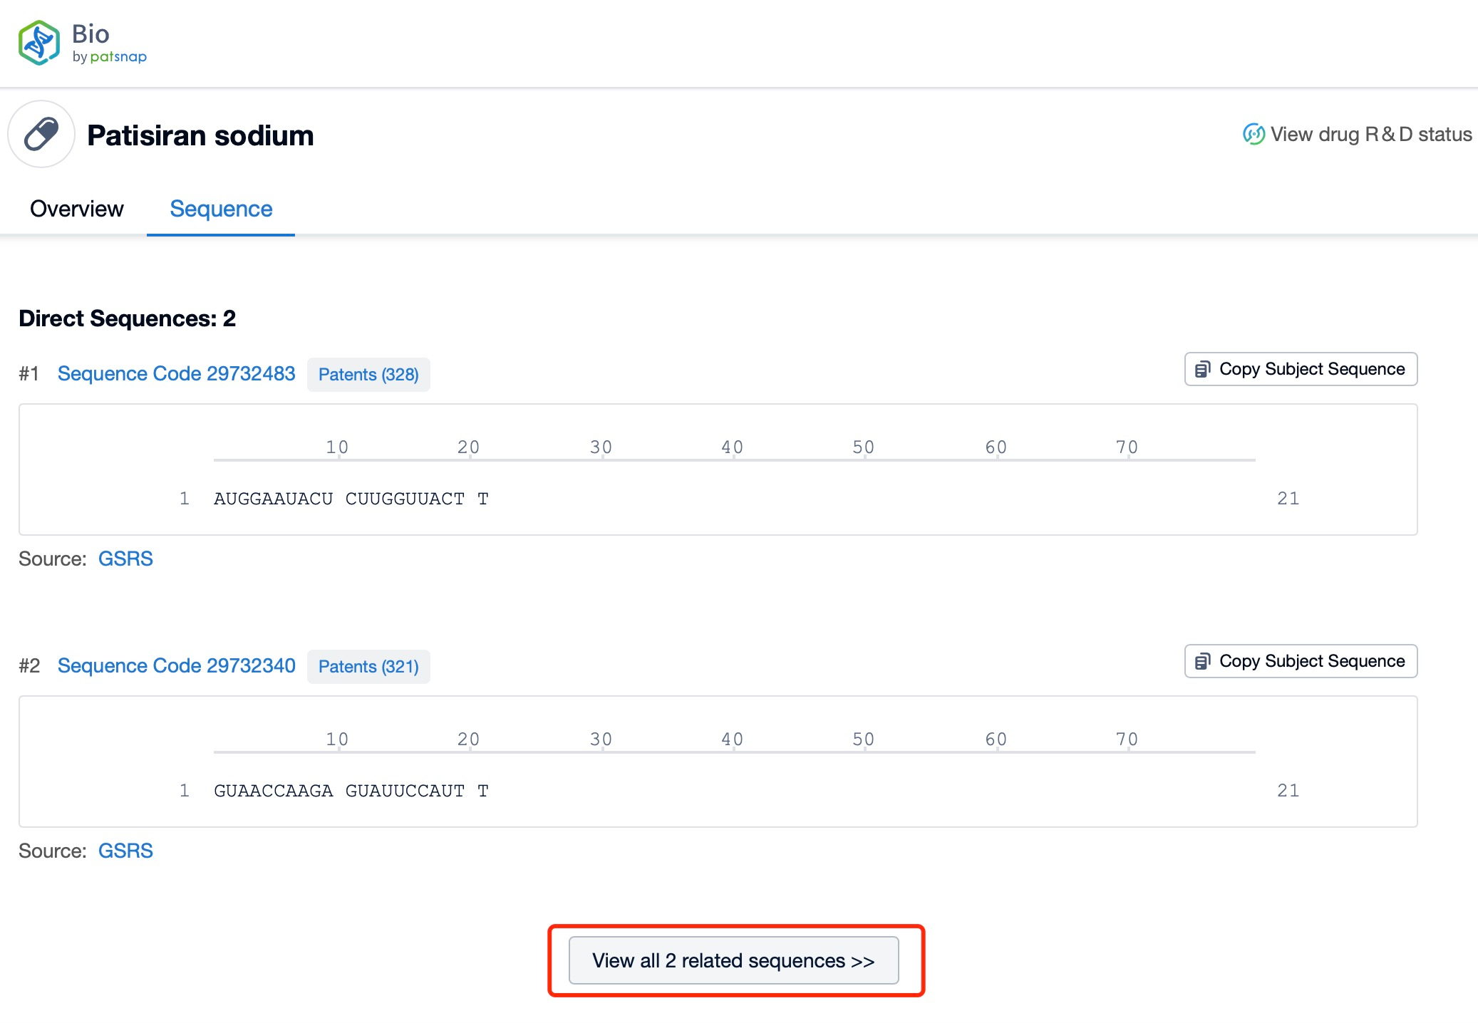Copy Subject Sequence for entry #2
The height and width of the screenshot is (1023, 1478).
(x=1311, y=661)
